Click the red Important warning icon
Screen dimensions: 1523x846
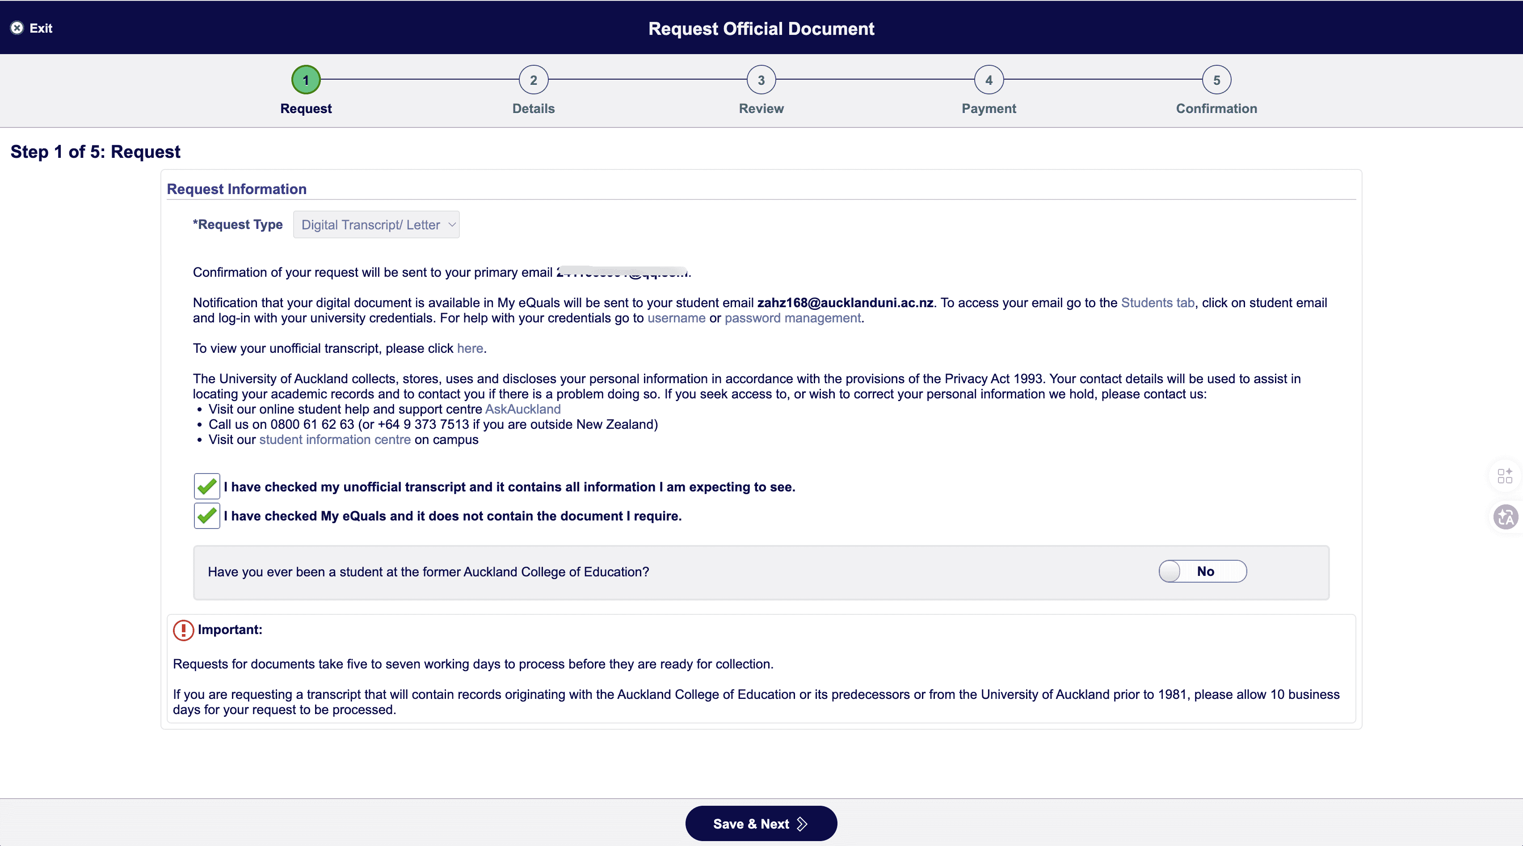coord(183,630)
